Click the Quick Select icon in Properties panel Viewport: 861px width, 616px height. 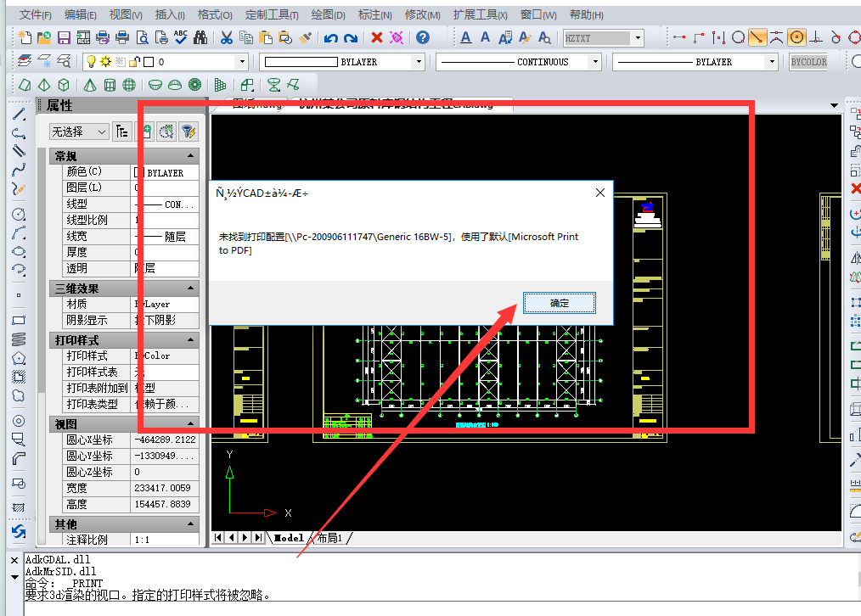click(166, 132)
